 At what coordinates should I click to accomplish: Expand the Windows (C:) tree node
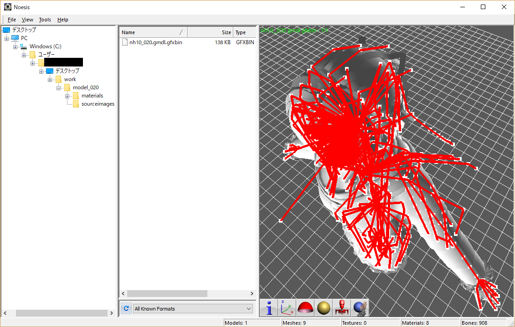pos(15,47)
